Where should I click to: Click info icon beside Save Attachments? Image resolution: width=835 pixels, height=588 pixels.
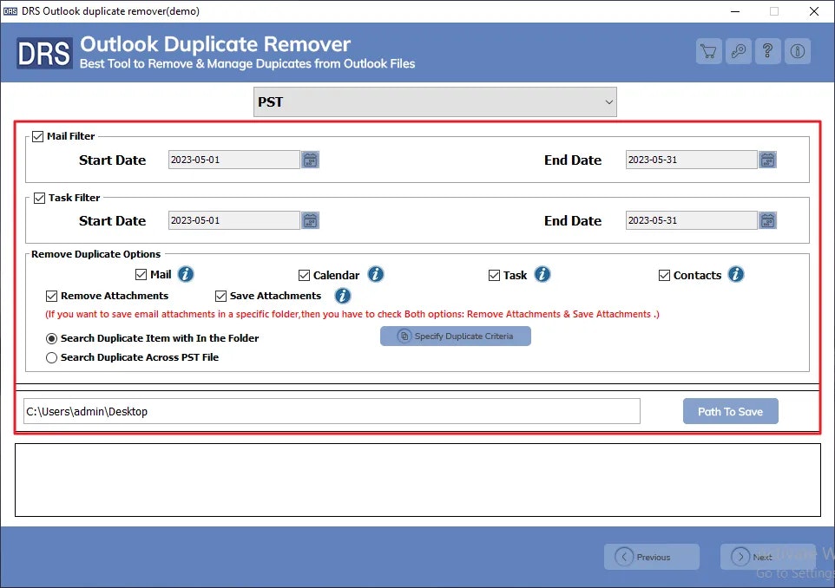coord(342,296)
